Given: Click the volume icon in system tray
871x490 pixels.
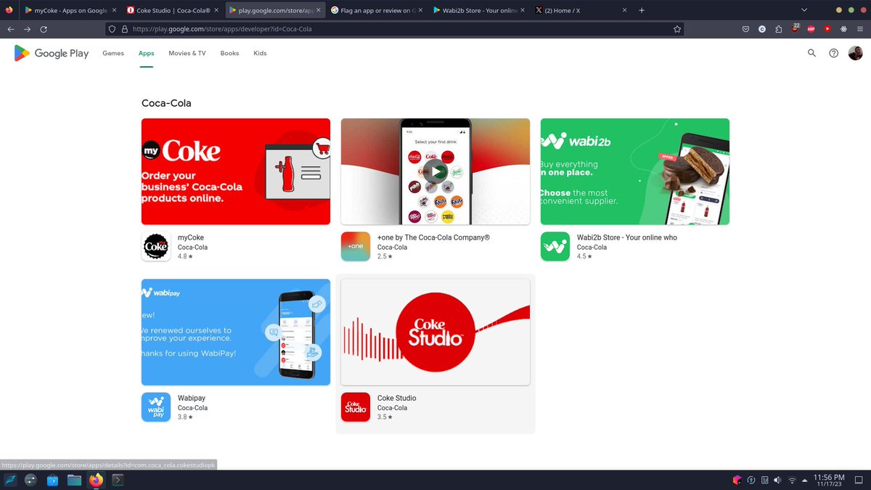Looking at the screenshot, I should [x=777, y=480].
